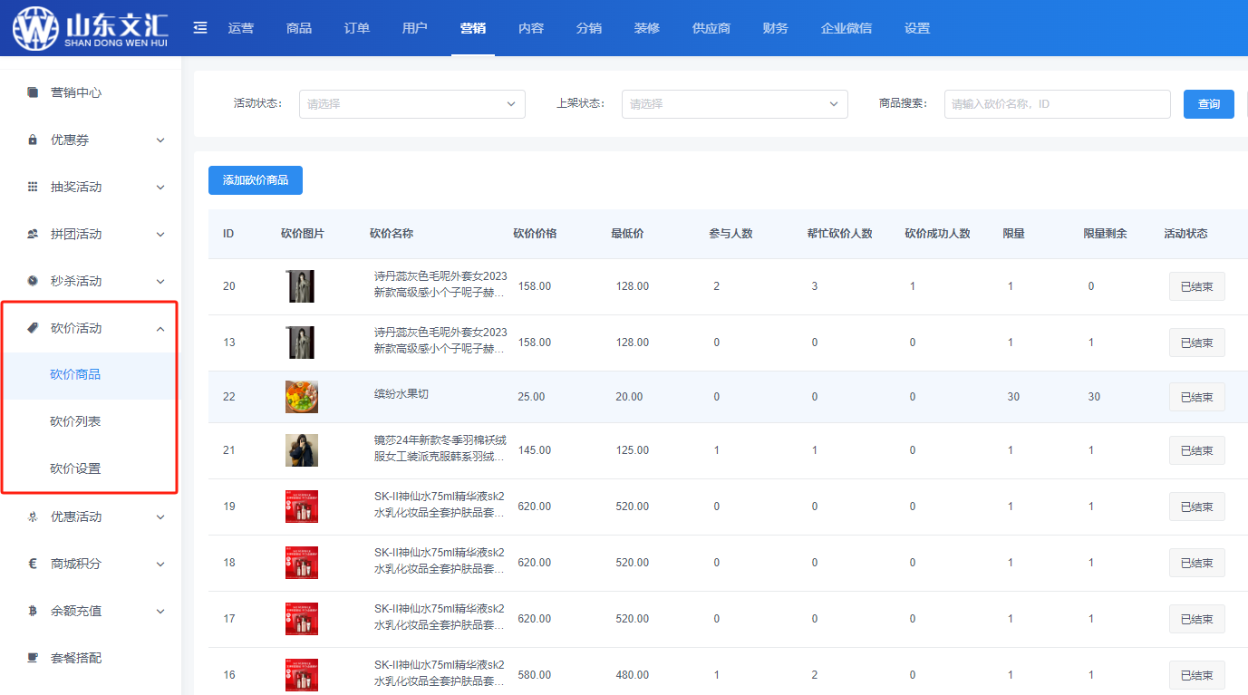
Task: Open the 财务 top menu
Action: pyautogui.click(x=776, y=28)
